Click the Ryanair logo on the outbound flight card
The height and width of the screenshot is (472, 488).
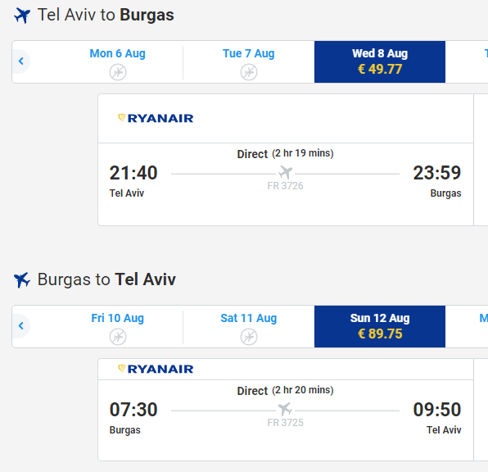[x=156, y=118]
